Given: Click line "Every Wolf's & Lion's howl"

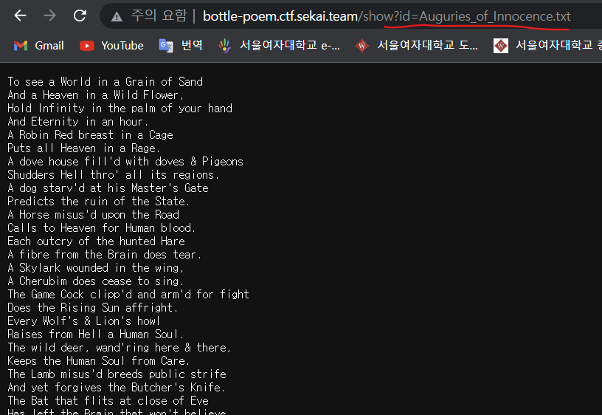Looking at the screenshot, I should point(83,321).
